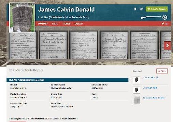This screenshot has height=122, width=173.
Task: Click the gravestone profile photo
Action: (x=22, y=18)
